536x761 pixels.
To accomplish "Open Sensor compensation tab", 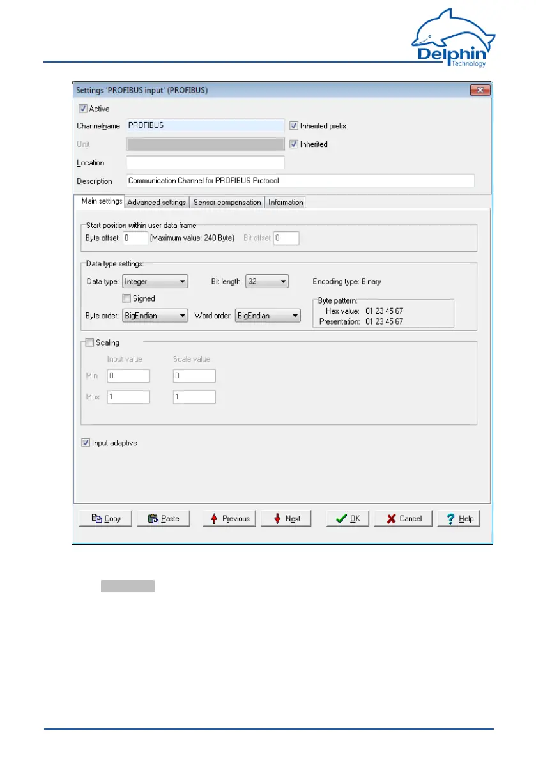I will click(x=227, y=203).
